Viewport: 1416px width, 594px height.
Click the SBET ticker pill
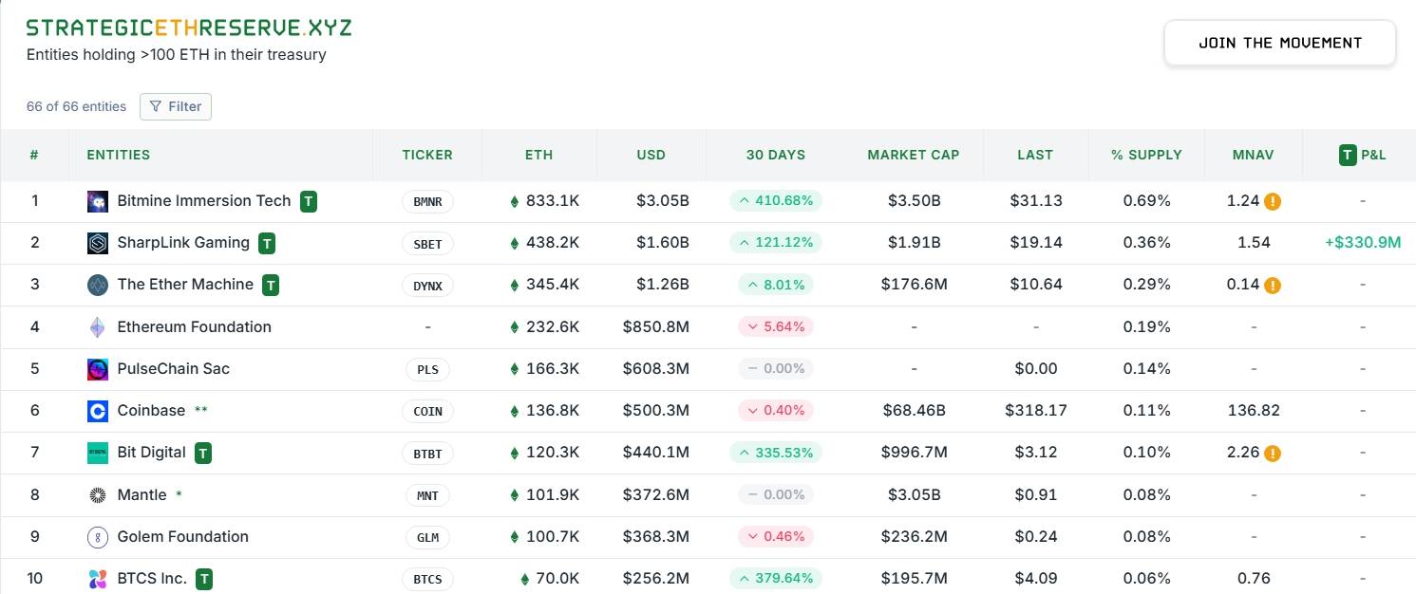427,244
